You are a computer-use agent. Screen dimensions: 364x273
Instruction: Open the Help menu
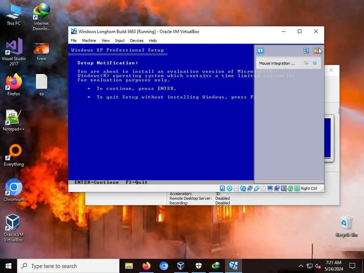click(x=152, y=41)
